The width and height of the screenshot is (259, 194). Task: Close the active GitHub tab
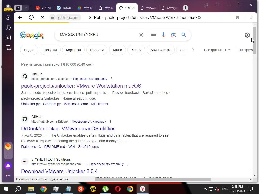pos(133,8)
